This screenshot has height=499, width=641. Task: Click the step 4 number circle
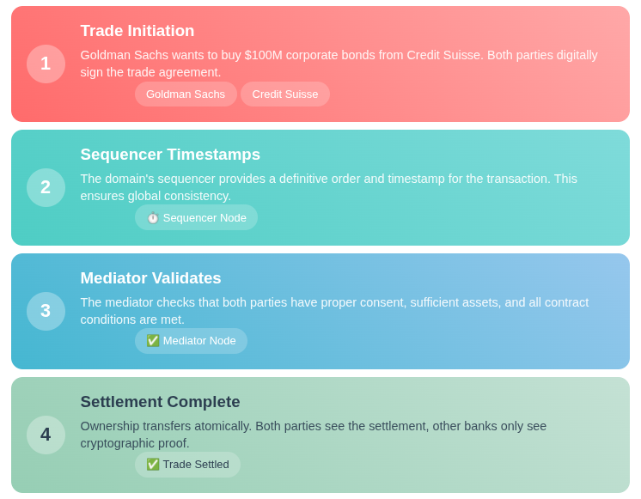[46, 435]
